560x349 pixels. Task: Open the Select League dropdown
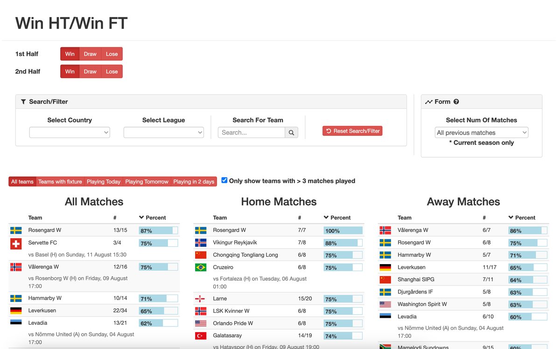tap(164, 133)
